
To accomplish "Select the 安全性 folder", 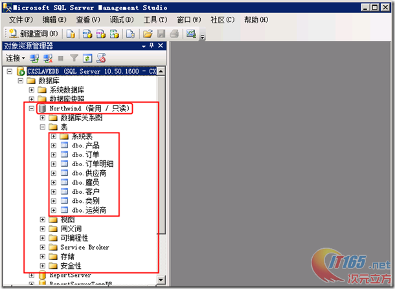I will click(71, 266).
